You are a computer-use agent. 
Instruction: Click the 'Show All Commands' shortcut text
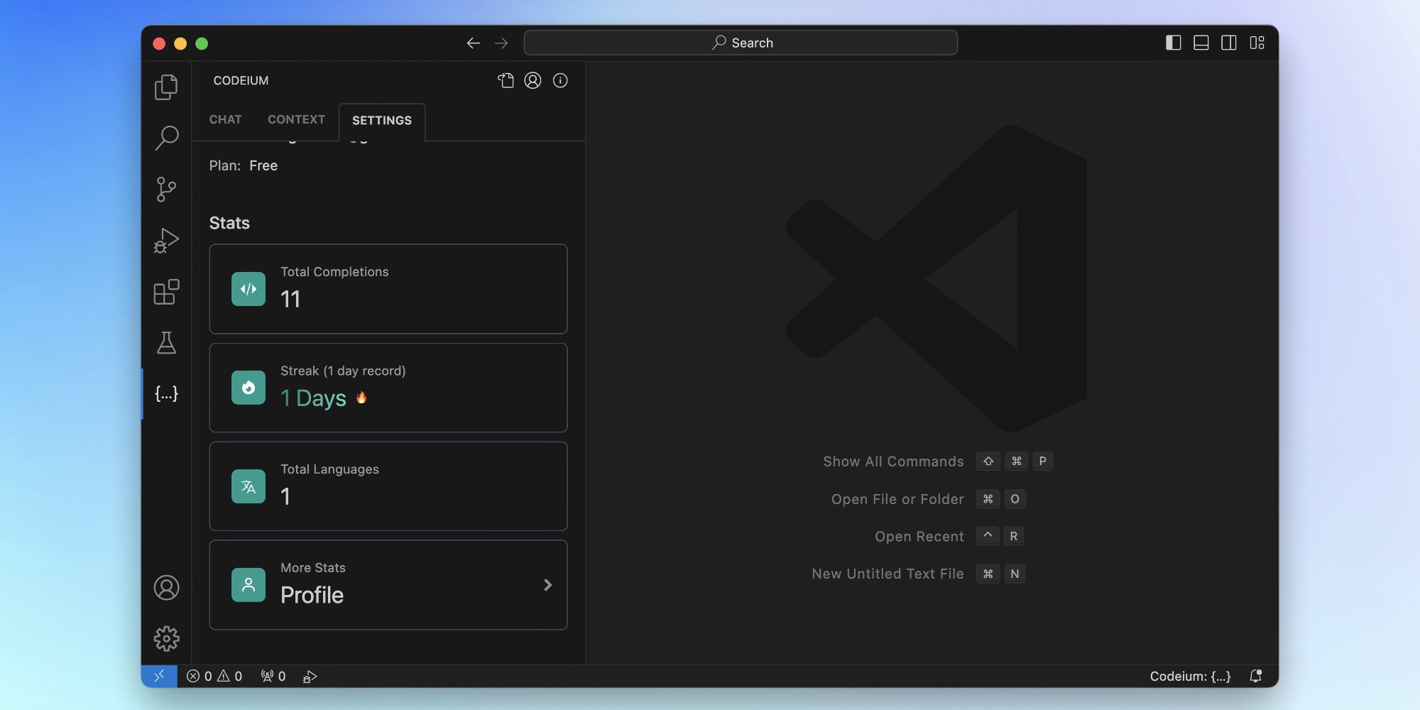(x=893, y=461)
